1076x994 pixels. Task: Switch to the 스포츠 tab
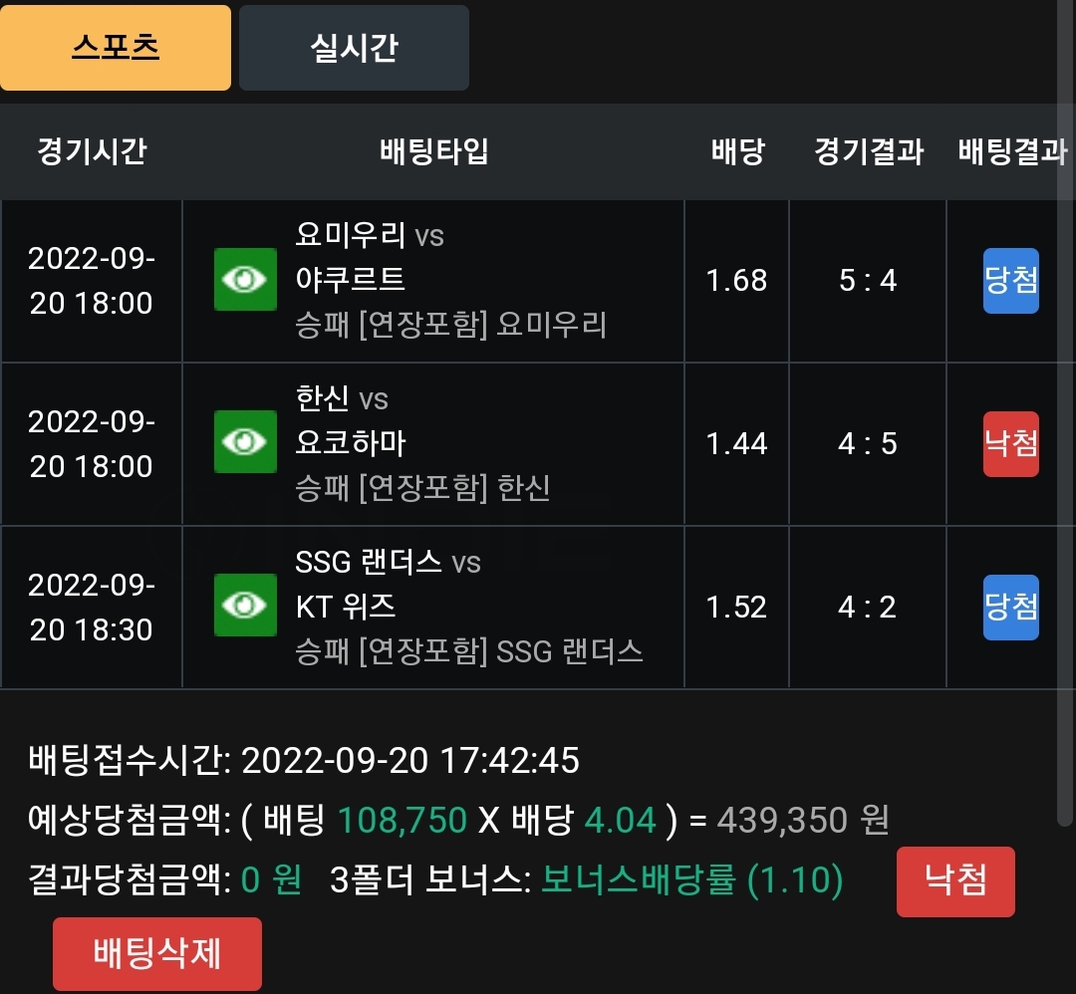coord(116,48)
